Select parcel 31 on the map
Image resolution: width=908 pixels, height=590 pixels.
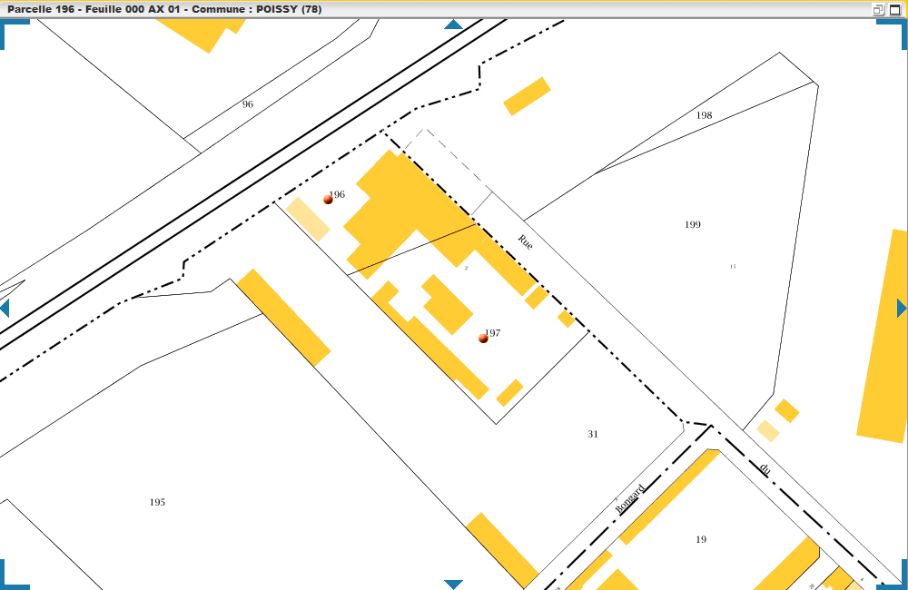[x=593, y=434]
